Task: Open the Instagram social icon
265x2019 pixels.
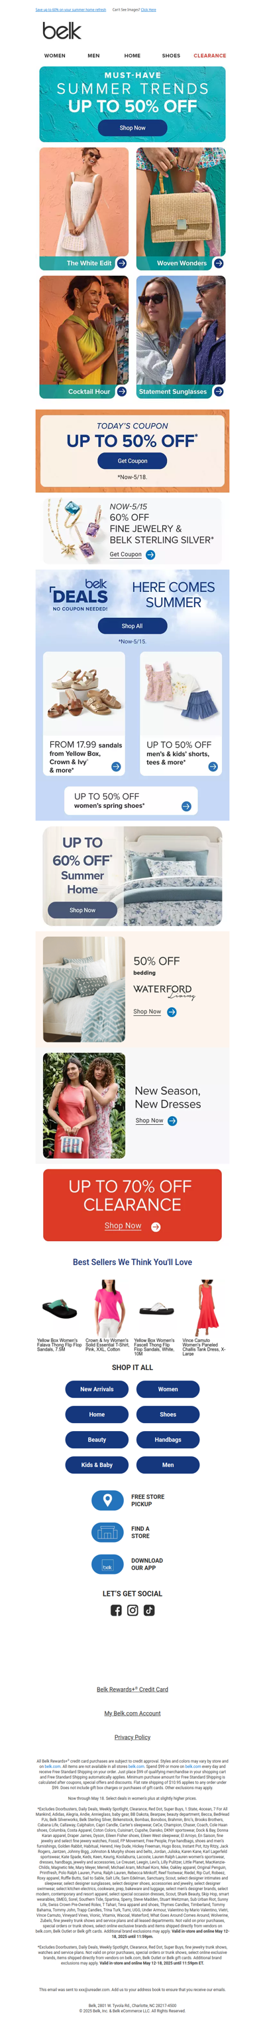Action: point(132,1610)
